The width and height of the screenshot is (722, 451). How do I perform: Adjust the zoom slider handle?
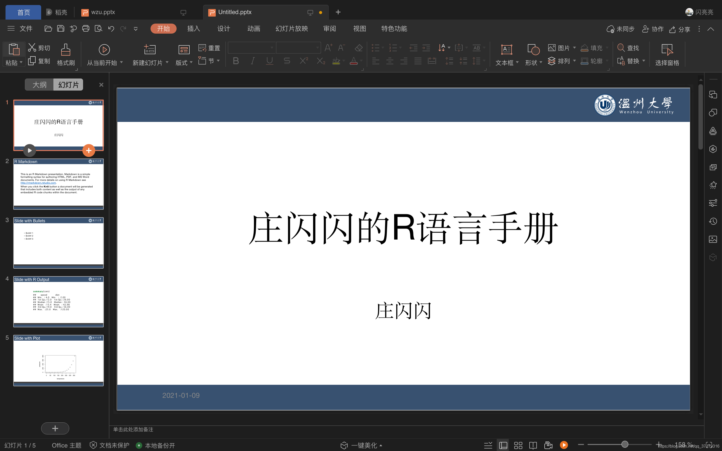coord(625,444)
